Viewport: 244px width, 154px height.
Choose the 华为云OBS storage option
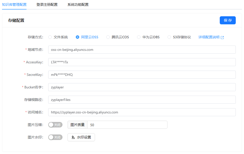coord(139,37)
